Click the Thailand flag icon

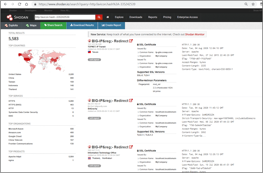tap(89, 158)
